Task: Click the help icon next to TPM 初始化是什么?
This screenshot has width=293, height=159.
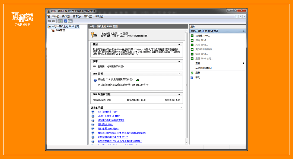Action: (x=93, y=112)
